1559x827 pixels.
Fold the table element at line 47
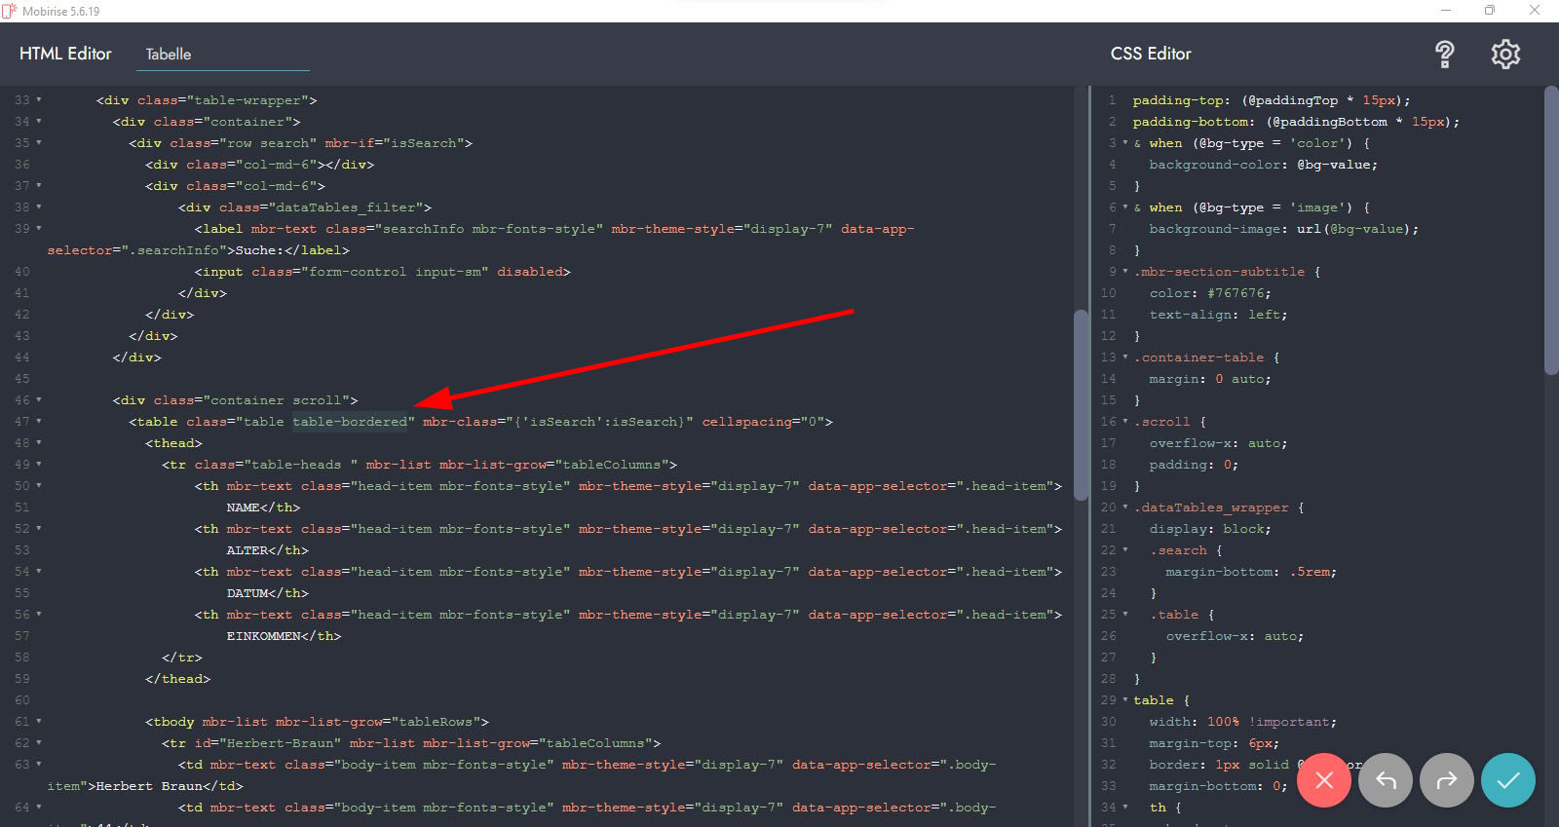[x=39, y=422]
